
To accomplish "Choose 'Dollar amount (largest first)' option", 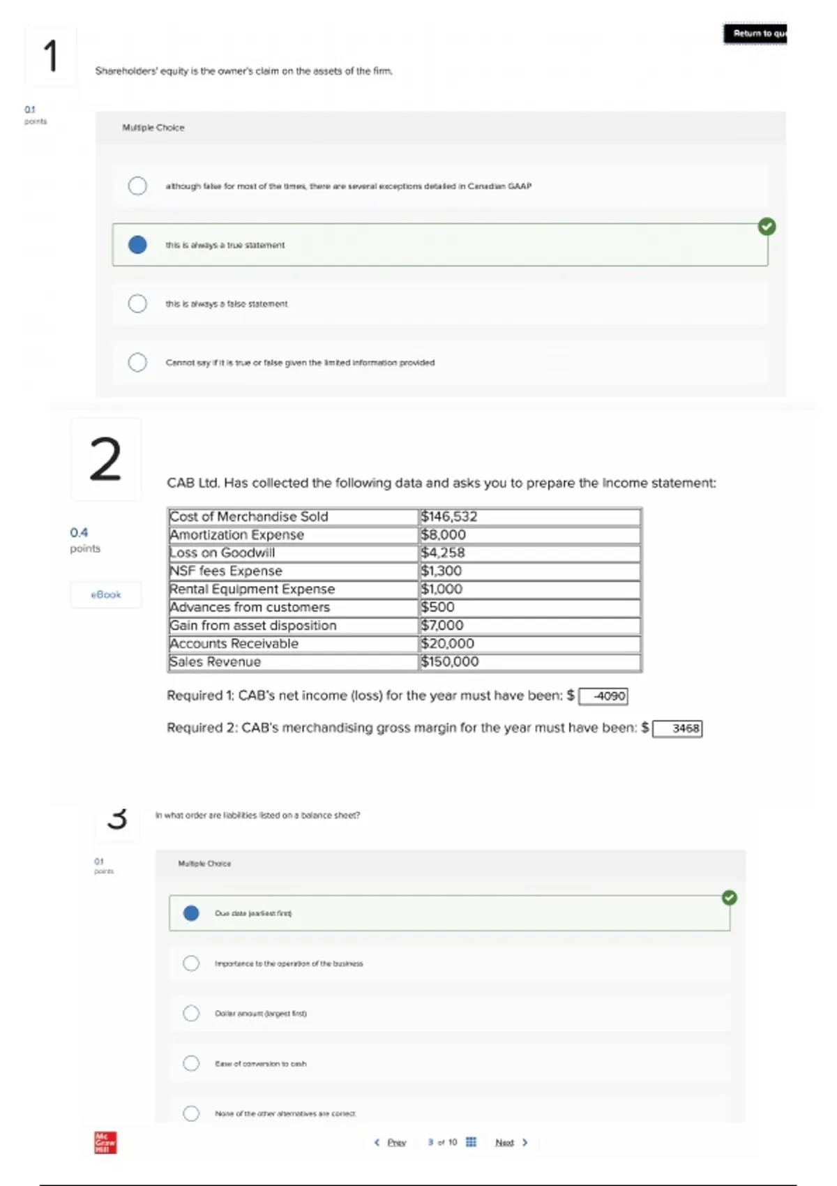I will (191, 1013).
